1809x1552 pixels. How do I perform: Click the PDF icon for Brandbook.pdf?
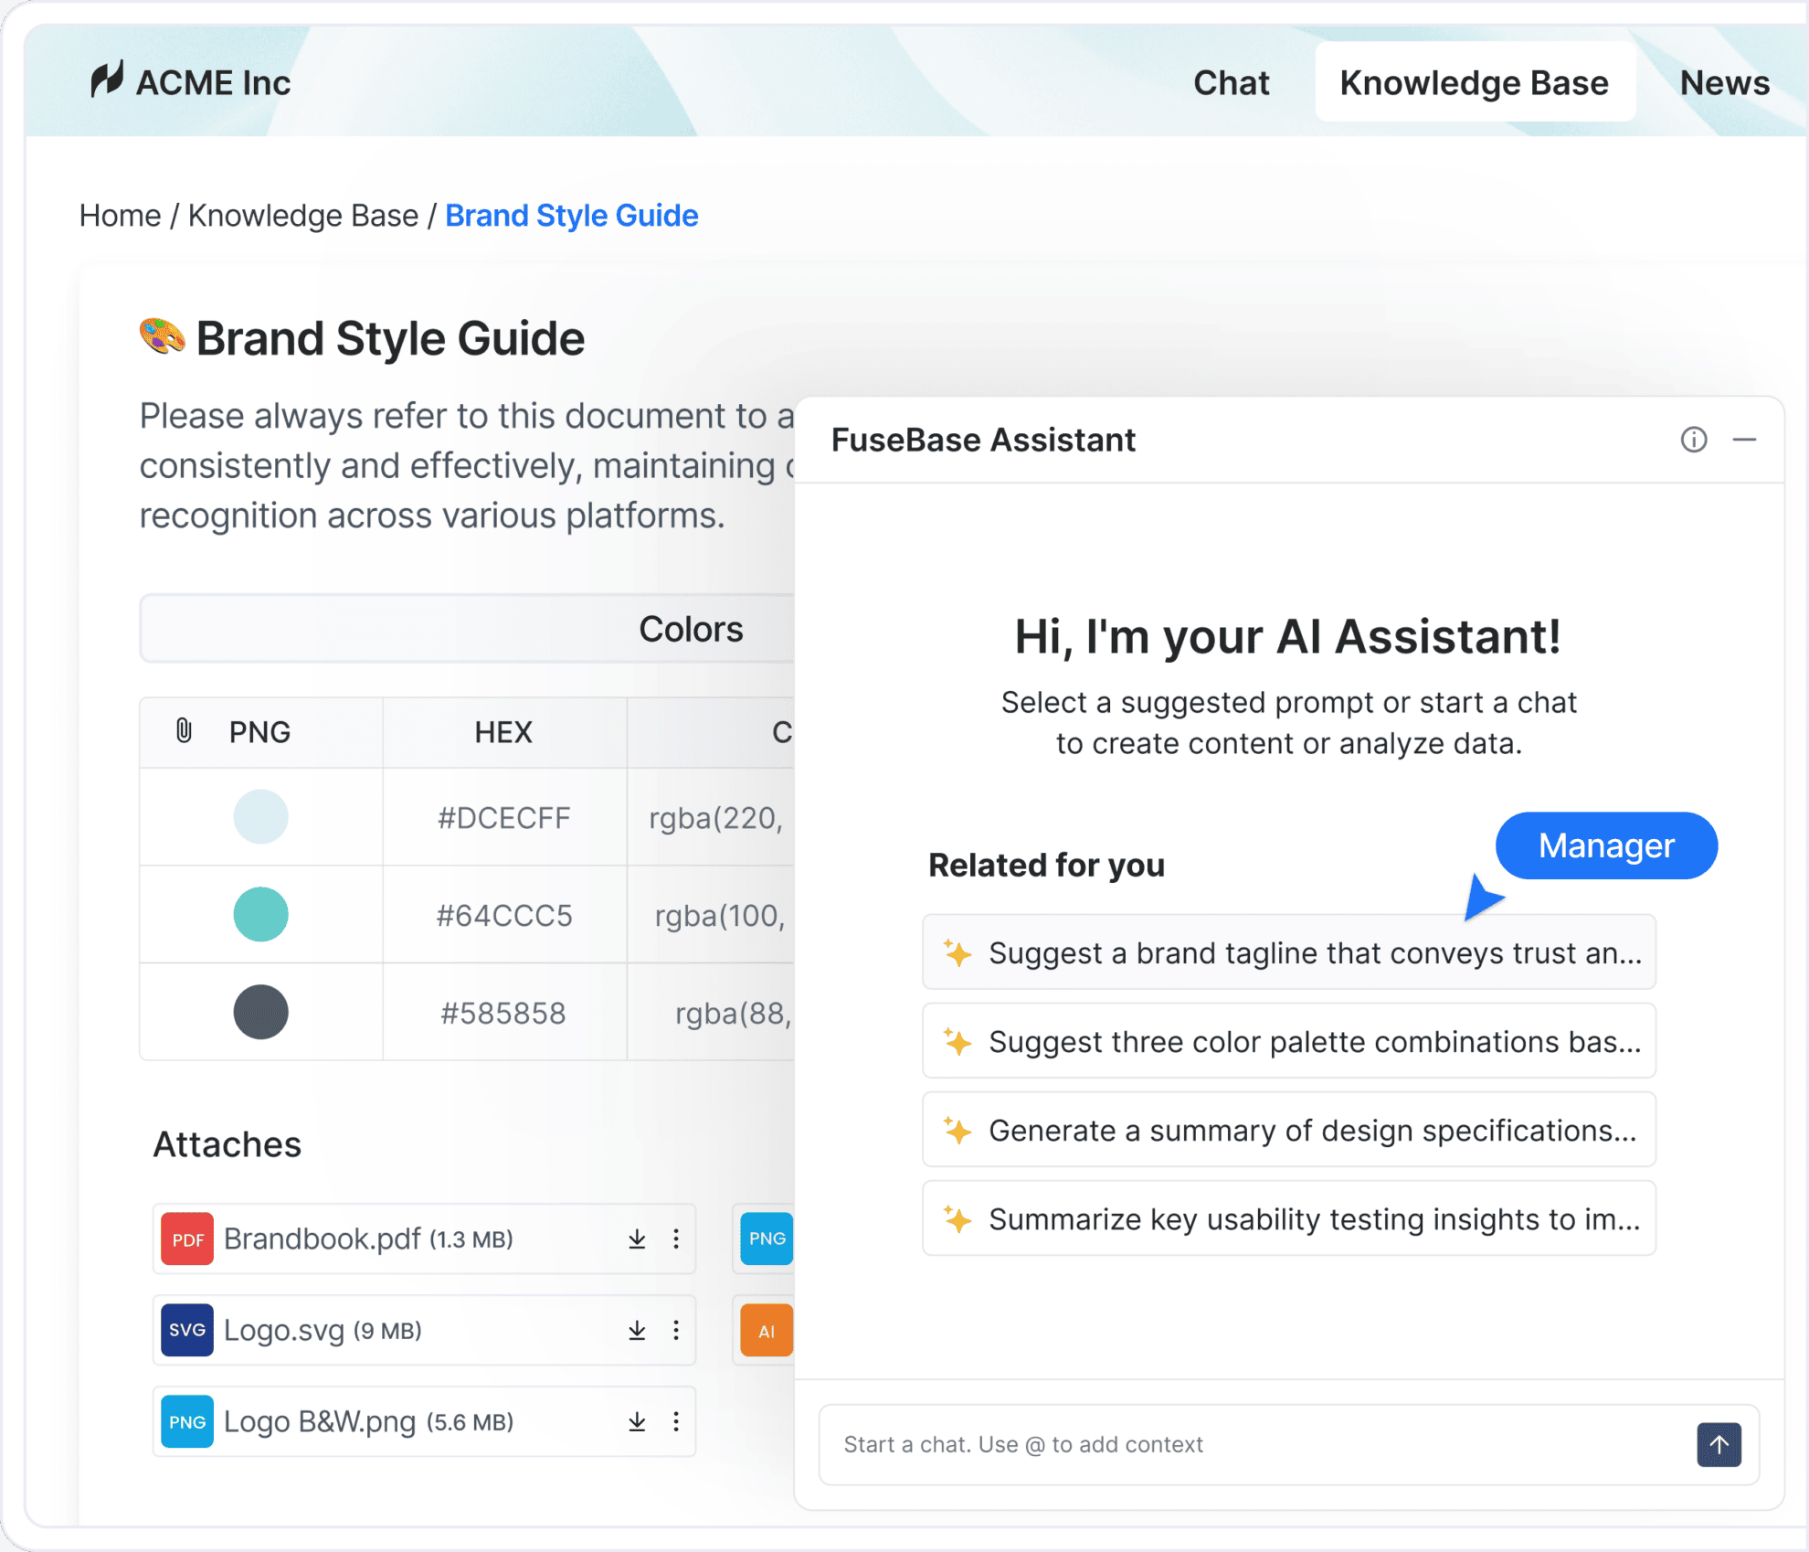click(187, 1238)
